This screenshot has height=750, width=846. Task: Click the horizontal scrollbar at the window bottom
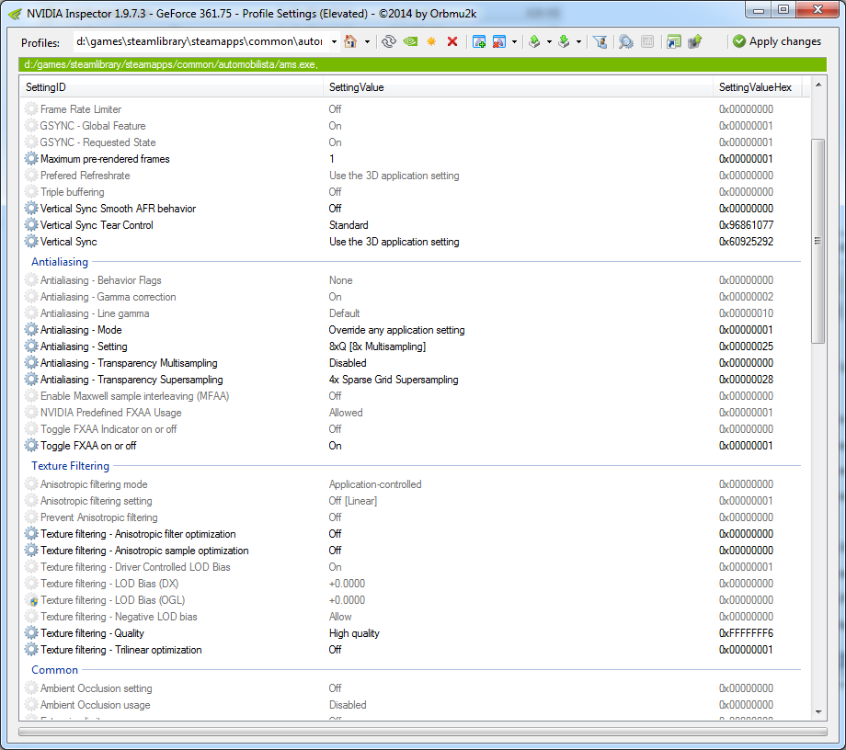tap(422, 732)
